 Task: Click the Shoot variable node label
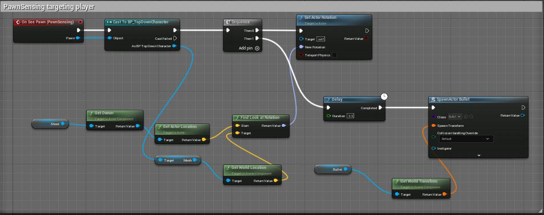pyautogui.click(x=55, y=123)
